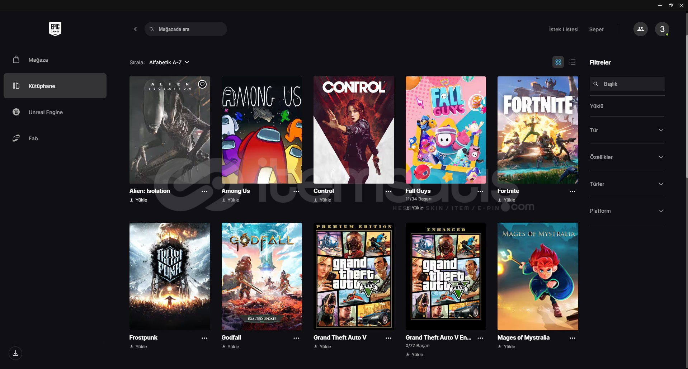Install Alien: Isolation with Yükle
Image resolution: width=688 pixels, height=369 pixels.
tap(138, 200)
